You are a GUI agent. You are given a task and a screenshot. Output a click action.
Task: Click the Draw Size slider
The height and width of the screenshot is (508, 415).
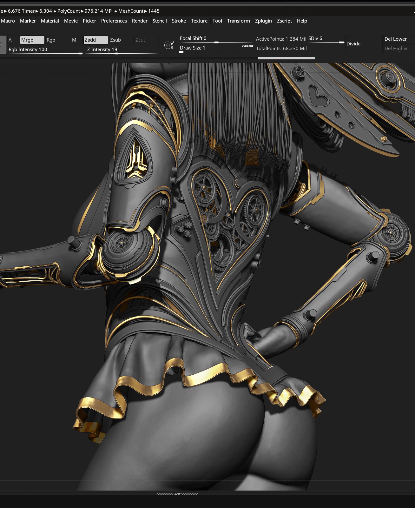(216, 49)
